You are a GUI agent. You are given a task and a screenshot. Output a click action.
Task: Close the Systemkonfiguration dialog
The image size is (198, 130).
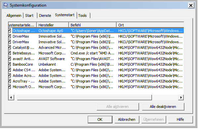pos(191,5)
